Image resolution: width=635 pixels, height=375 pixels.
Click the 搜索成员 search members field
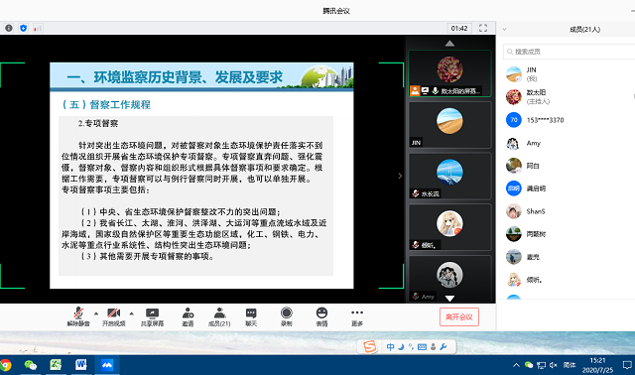click(569, 52)
